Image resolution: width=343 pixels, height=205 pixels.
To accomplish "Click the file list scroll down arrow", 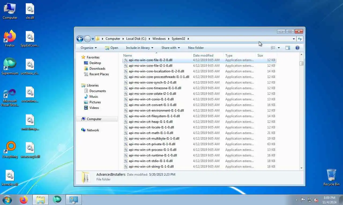I will tap(301, 168).
